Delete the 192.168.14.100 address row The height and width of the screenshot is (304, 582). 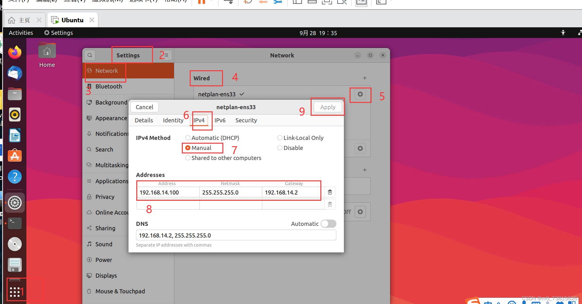click(330, 192)
